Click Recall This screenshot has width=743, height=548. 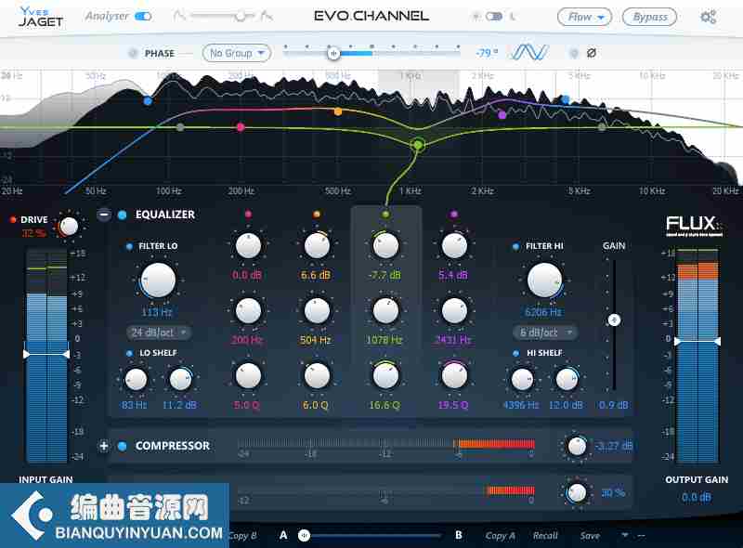pyautogui.click(x=545, y=536)
